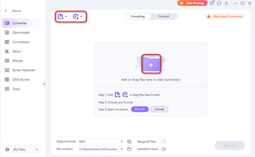Click the Load DVD icon in Step 1
The width and height of the screenshot is (255, 157).
pos(125,95)
